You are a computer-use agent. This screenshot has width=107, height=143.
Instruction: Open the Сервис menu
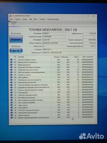pos(25,19)
